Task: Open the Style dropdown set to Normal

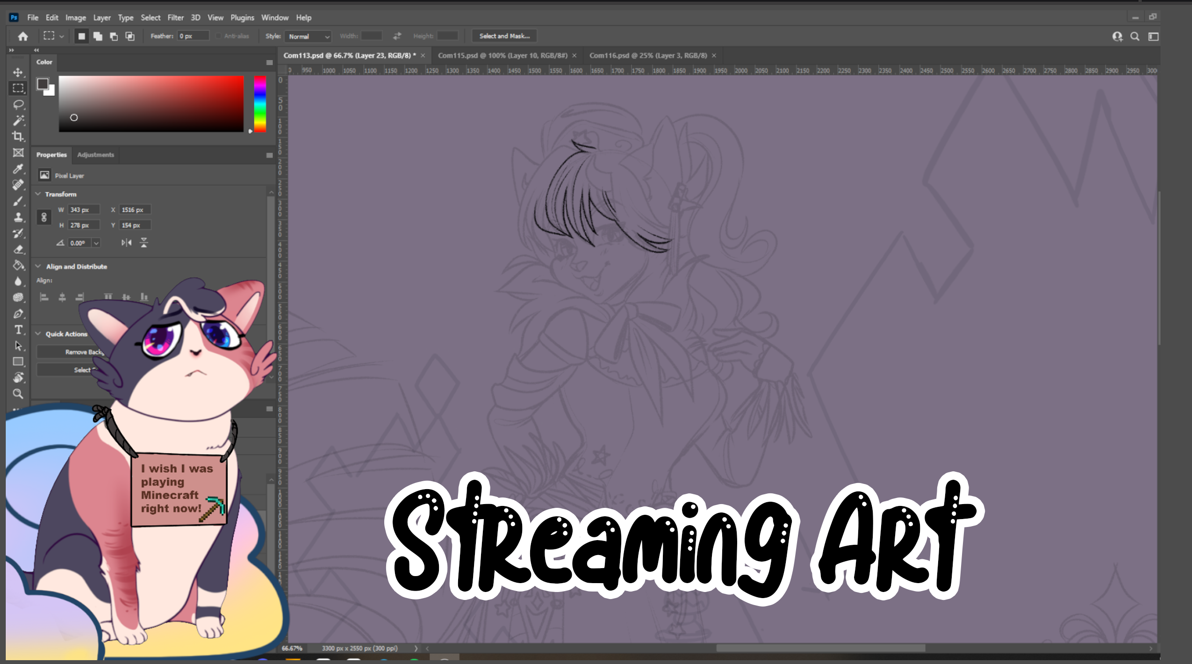Action: click(309, 36)
